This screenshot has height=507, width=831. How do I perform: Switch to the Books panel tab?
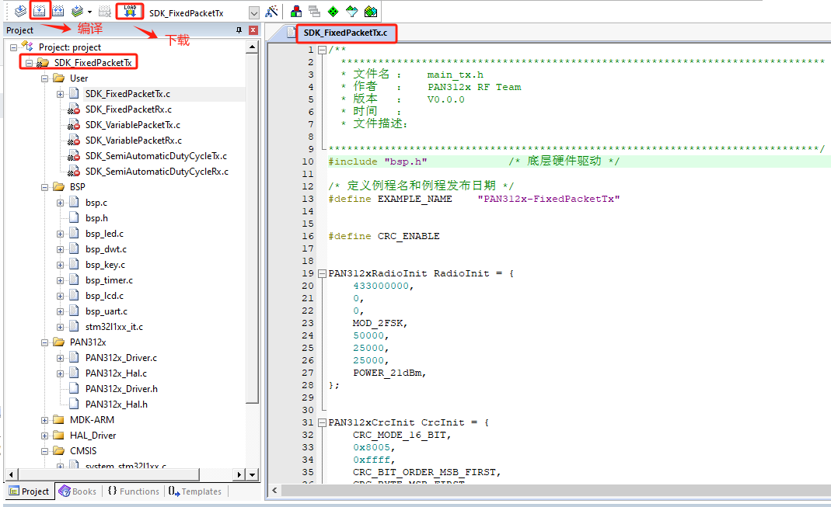coord(78,491)
